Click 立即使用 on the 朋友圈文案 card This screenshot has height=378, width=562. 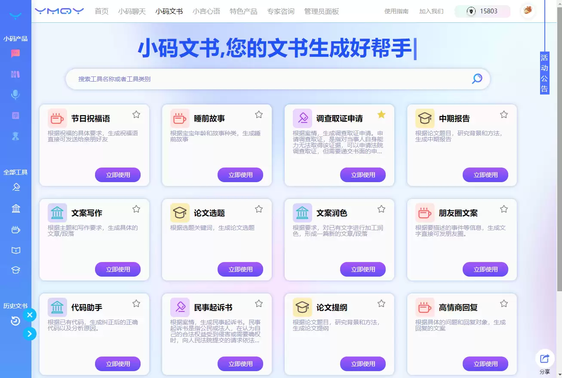tap(485, 269)
